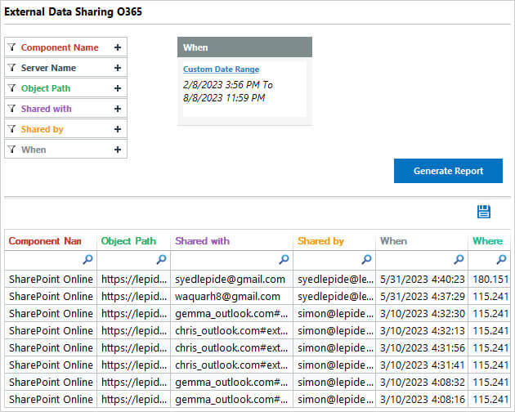Expand the When filter plus button
The width and height of the screenshot is (515, 412).
pyautogui.click(x=118, y=150)
